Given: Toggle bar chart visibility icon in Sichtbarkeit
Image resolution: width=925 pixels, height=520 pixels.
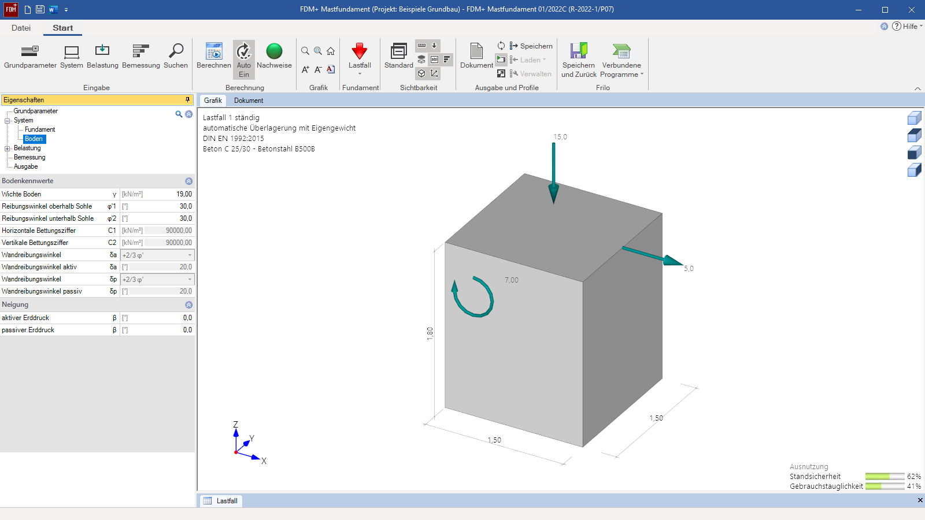Looking at the screenshot, I should tap(447, 60).
